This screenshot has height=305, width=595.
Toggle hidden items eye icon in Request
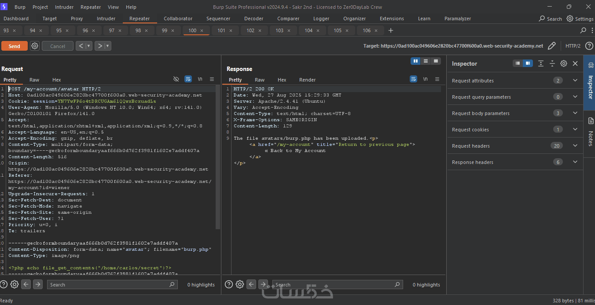176,79
